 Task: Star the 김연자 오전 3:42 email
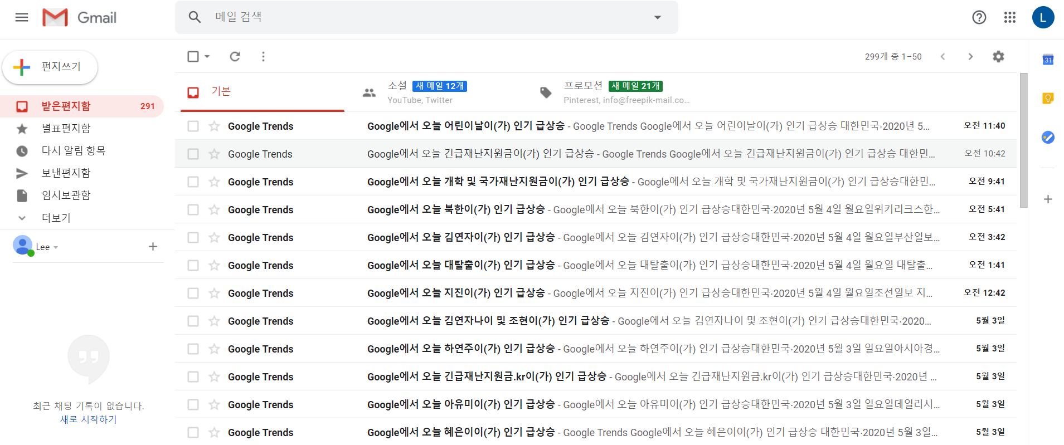pos(214,237)
